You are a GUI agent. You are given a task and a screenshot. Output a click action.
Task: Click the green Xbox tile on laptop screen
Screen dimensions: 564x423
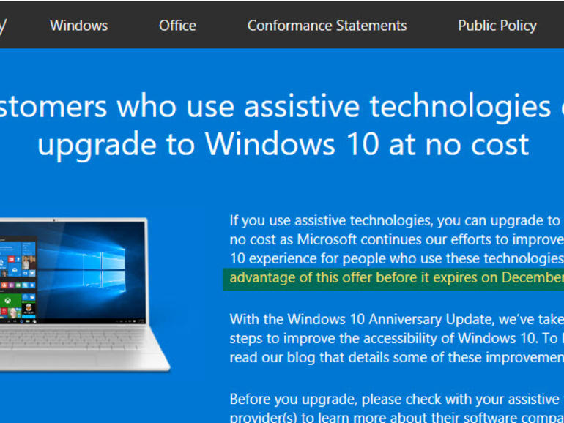click(x=8, y=301)
